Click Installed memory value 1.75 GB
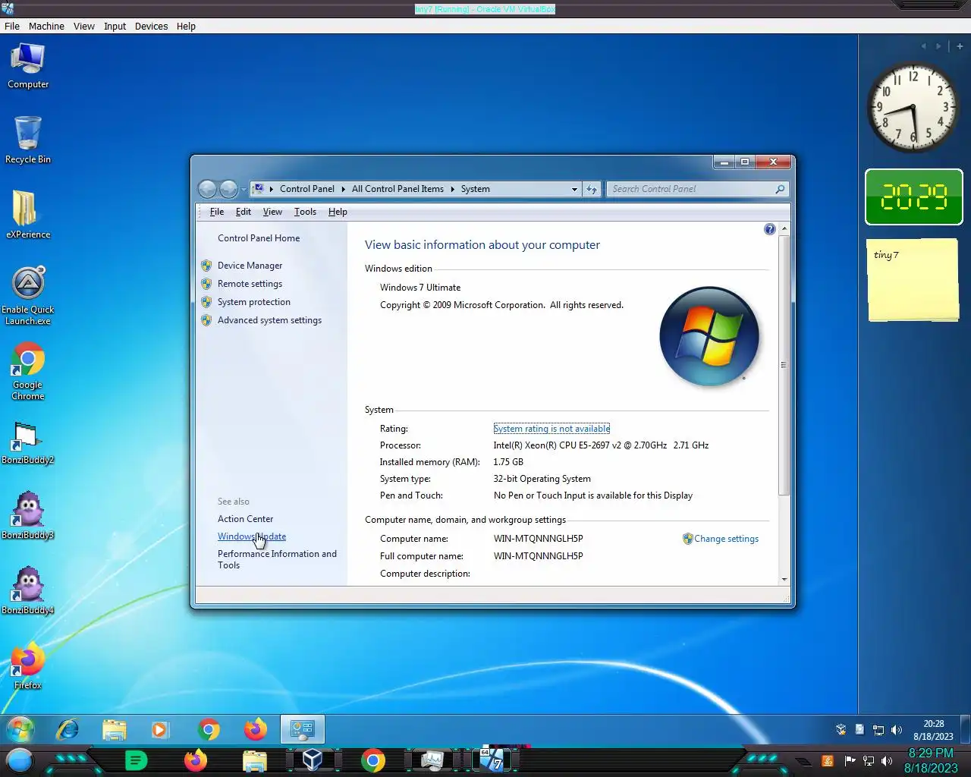Image resolution: width=971 pixels, height=777 pixels. click(508, 462)
